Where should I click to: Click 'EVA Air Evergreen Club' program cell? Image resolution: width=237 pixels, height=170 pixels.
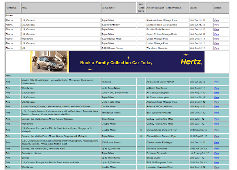pyautogui.click(x=167, y=163)
